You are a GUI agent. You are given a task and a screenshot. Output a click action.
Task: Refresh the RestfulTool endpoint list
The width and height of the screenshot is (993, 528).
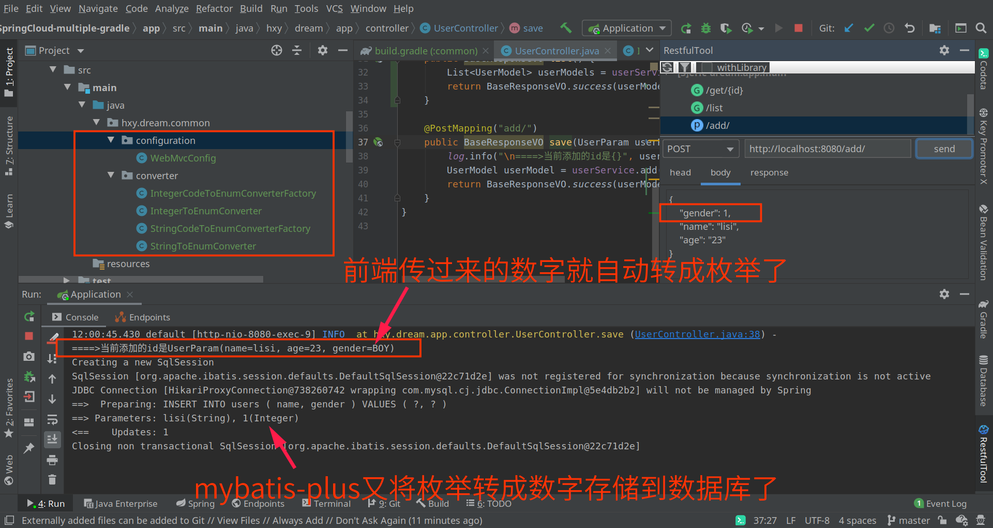pyautogui.click(x=668, y=67)
